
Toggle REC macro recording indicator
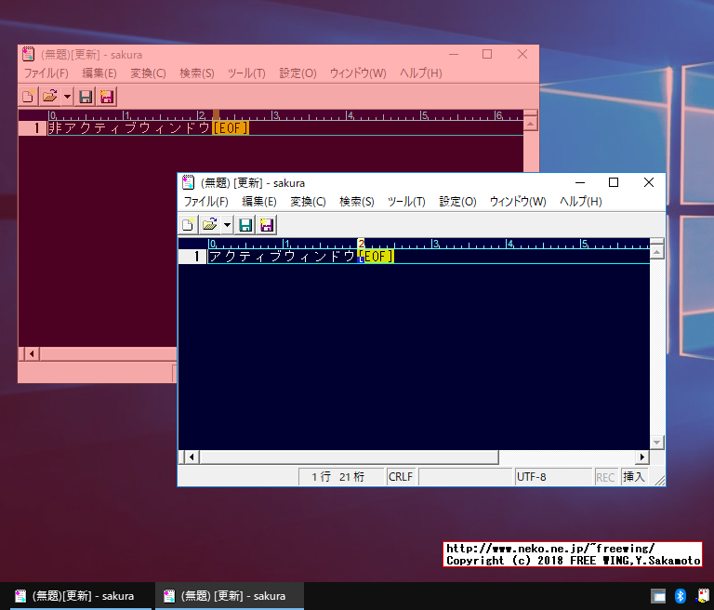point(605,477)
